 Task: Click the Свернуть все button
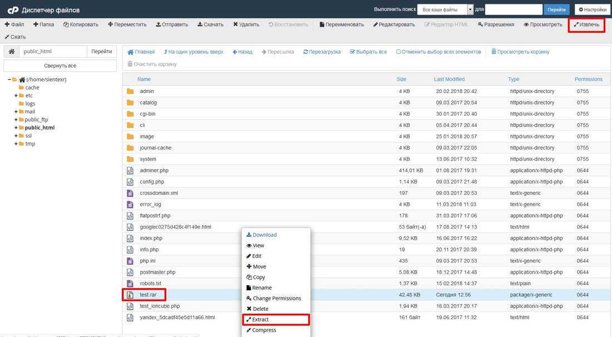(x=61, y=66)
